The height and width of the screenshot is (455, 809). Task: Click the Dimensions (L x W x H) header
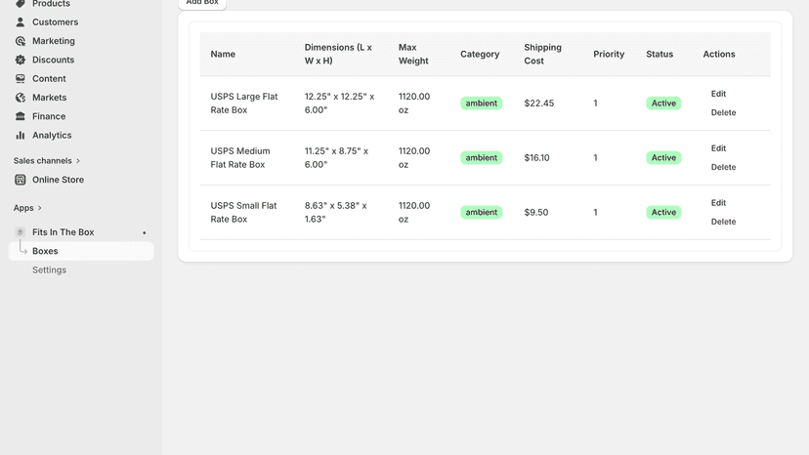coord(338,54)
